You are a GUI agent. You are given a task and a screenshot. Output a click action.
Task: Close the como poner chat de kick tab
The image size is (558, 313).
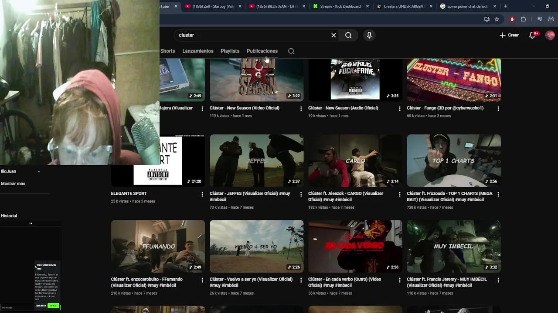point(495,7)
